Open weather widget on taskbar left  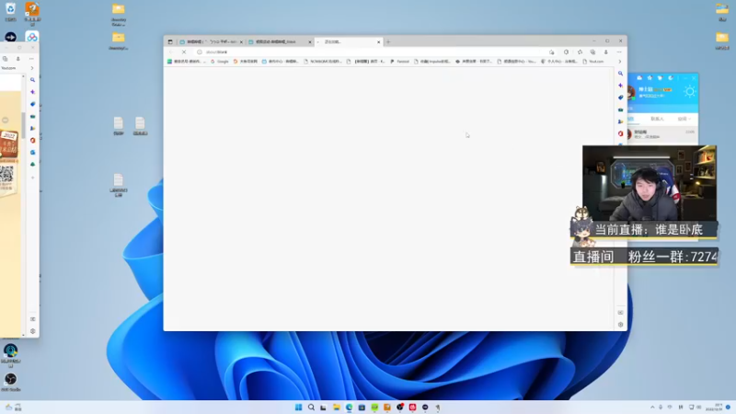tap(14, 407)
